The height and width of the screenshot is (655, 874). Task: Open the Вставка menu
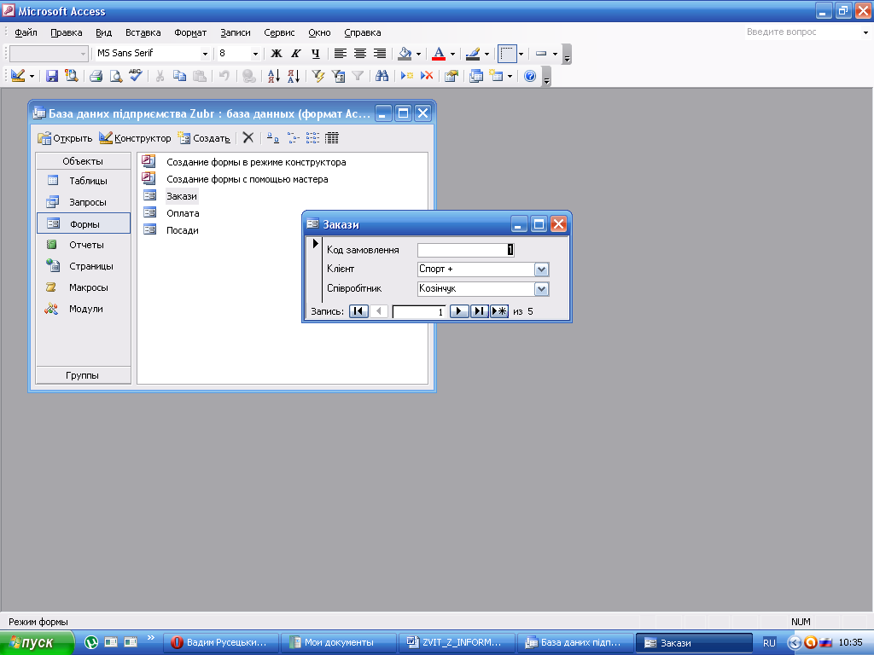pyautogui.click(x=143, y=32)
